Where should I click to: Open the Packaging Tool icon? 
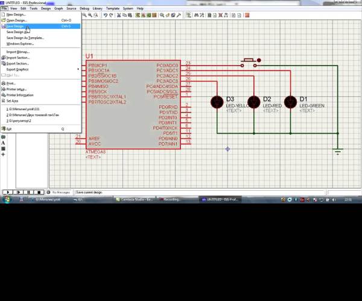173,15
